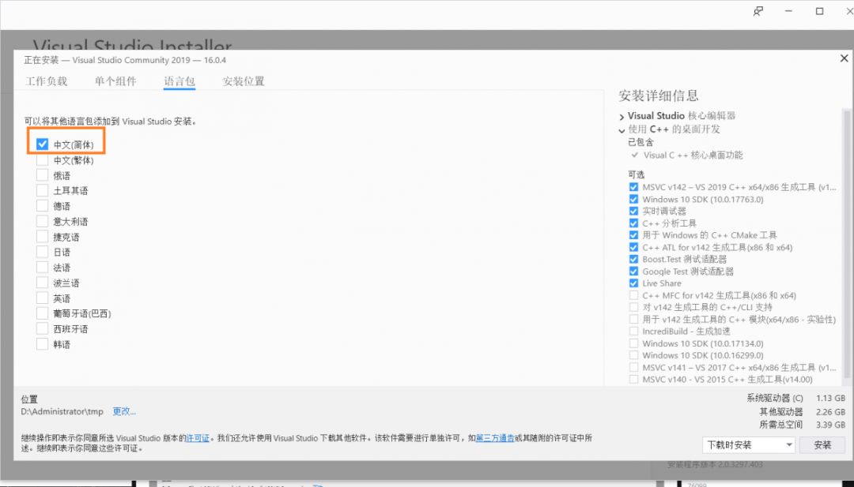Check Windows 10 SDK (10.0.17134.0)
854x487 pixels.
tap(635, 343)
